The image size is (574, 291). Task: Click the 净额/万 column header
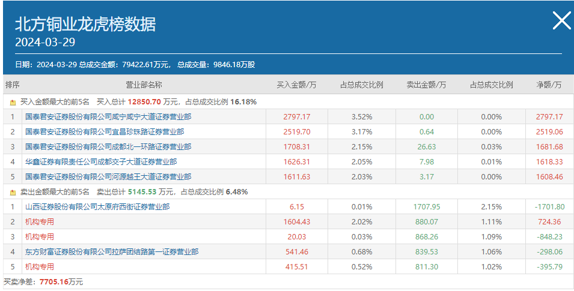pos(549,85)
